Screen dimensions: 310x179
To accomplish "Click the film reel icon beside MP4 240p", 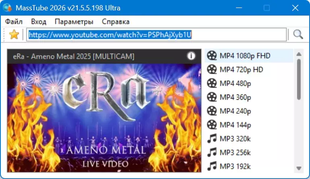I will [212, 111].
